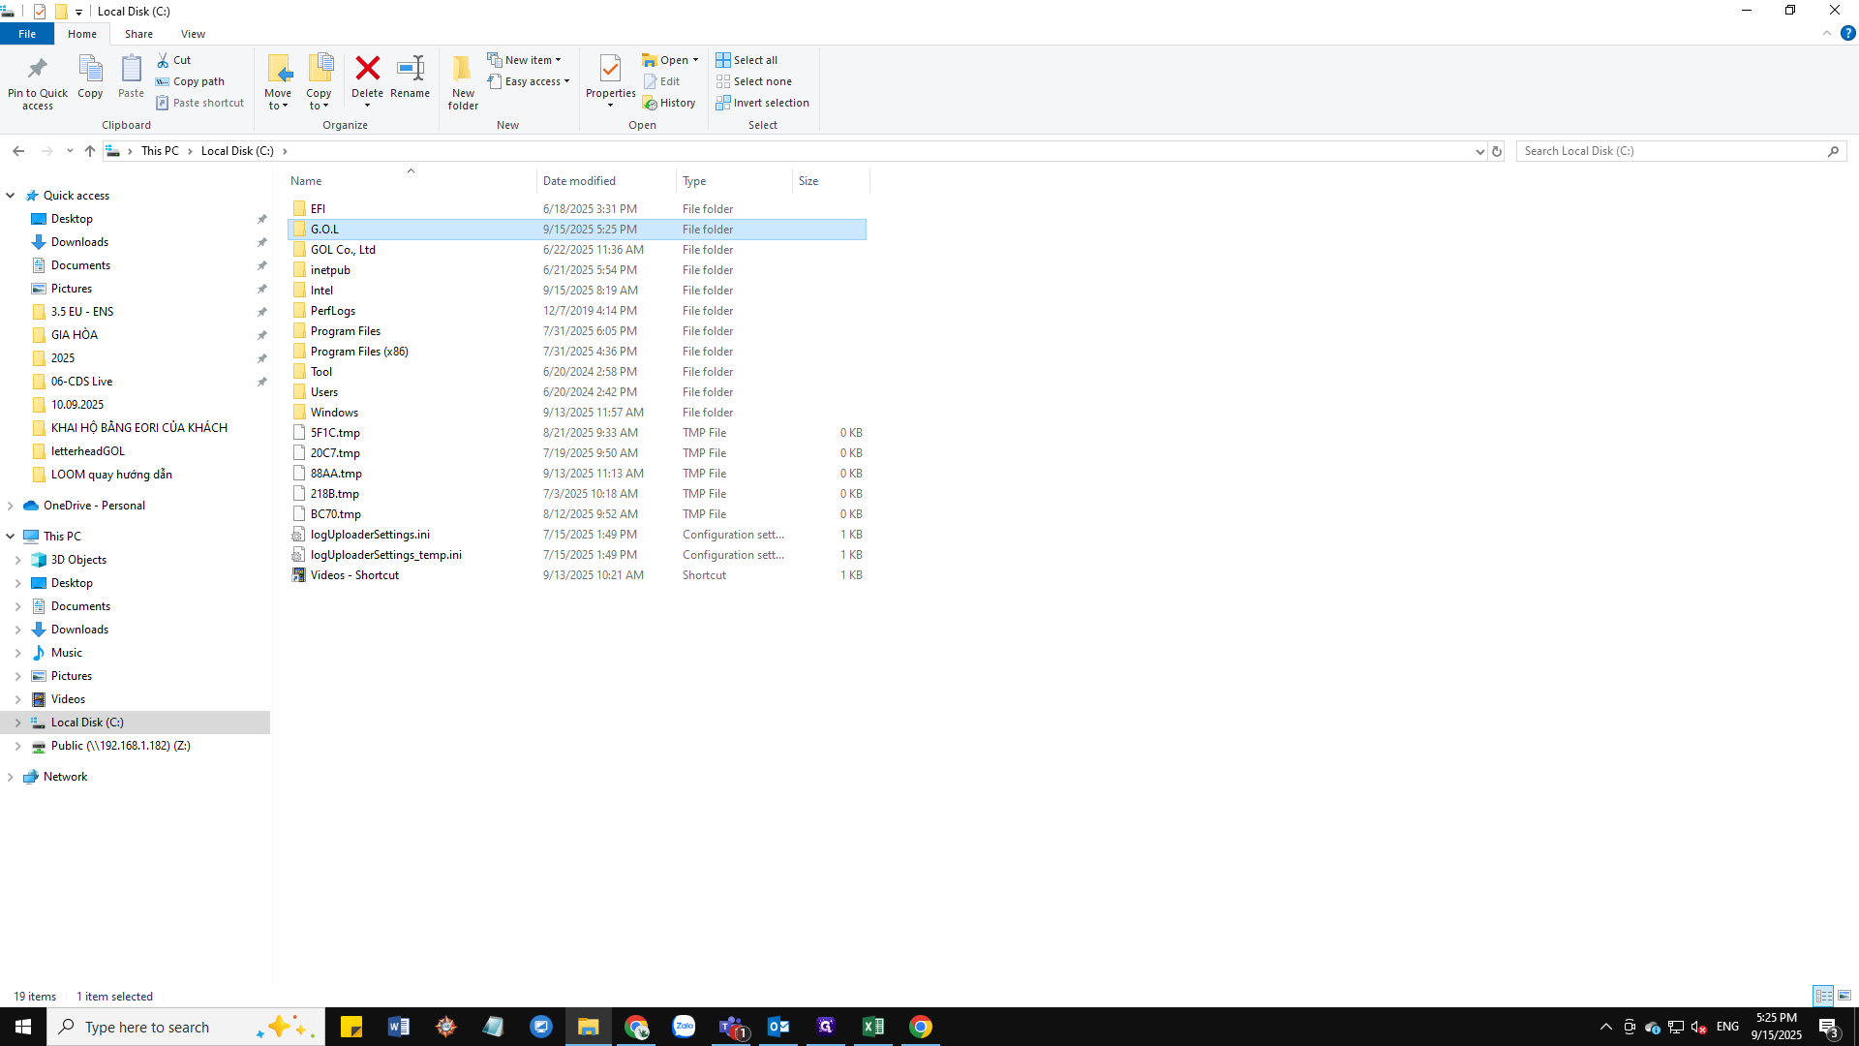Open the View ribbon tab
Image resolution: width=1859 pixels, height=1046 pixels.
coord(193,34)
